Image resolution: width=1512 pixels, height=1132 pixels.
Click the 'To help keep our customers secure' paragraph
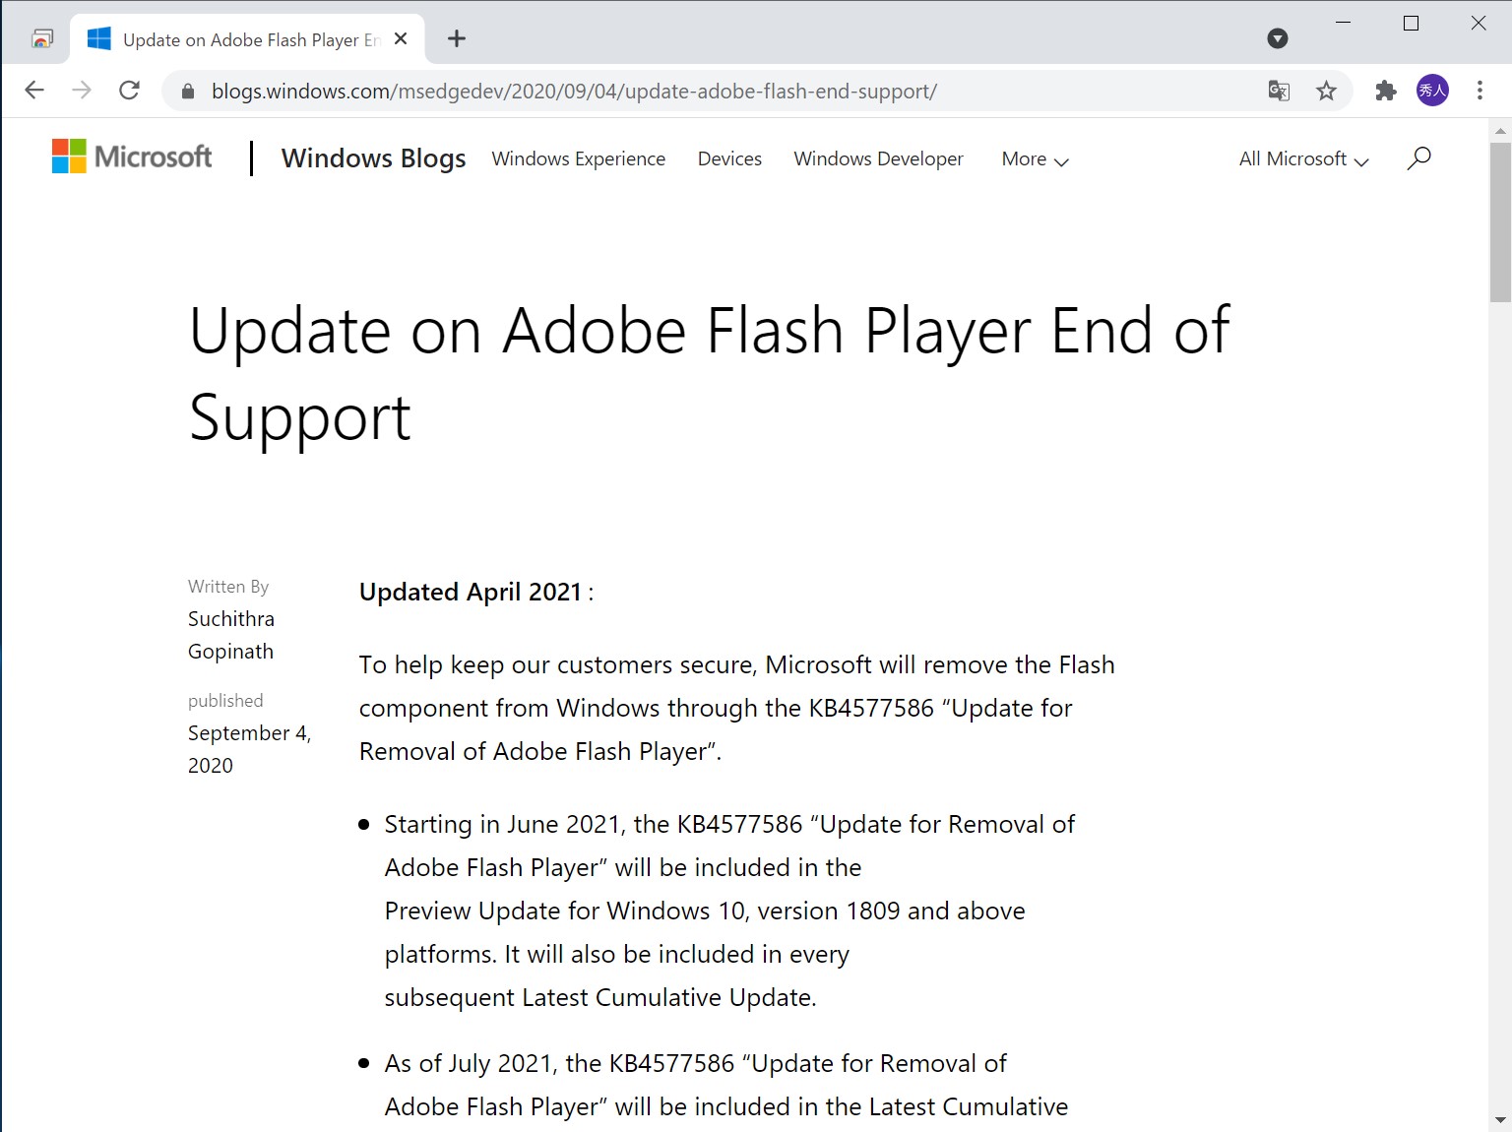point(736,708)
